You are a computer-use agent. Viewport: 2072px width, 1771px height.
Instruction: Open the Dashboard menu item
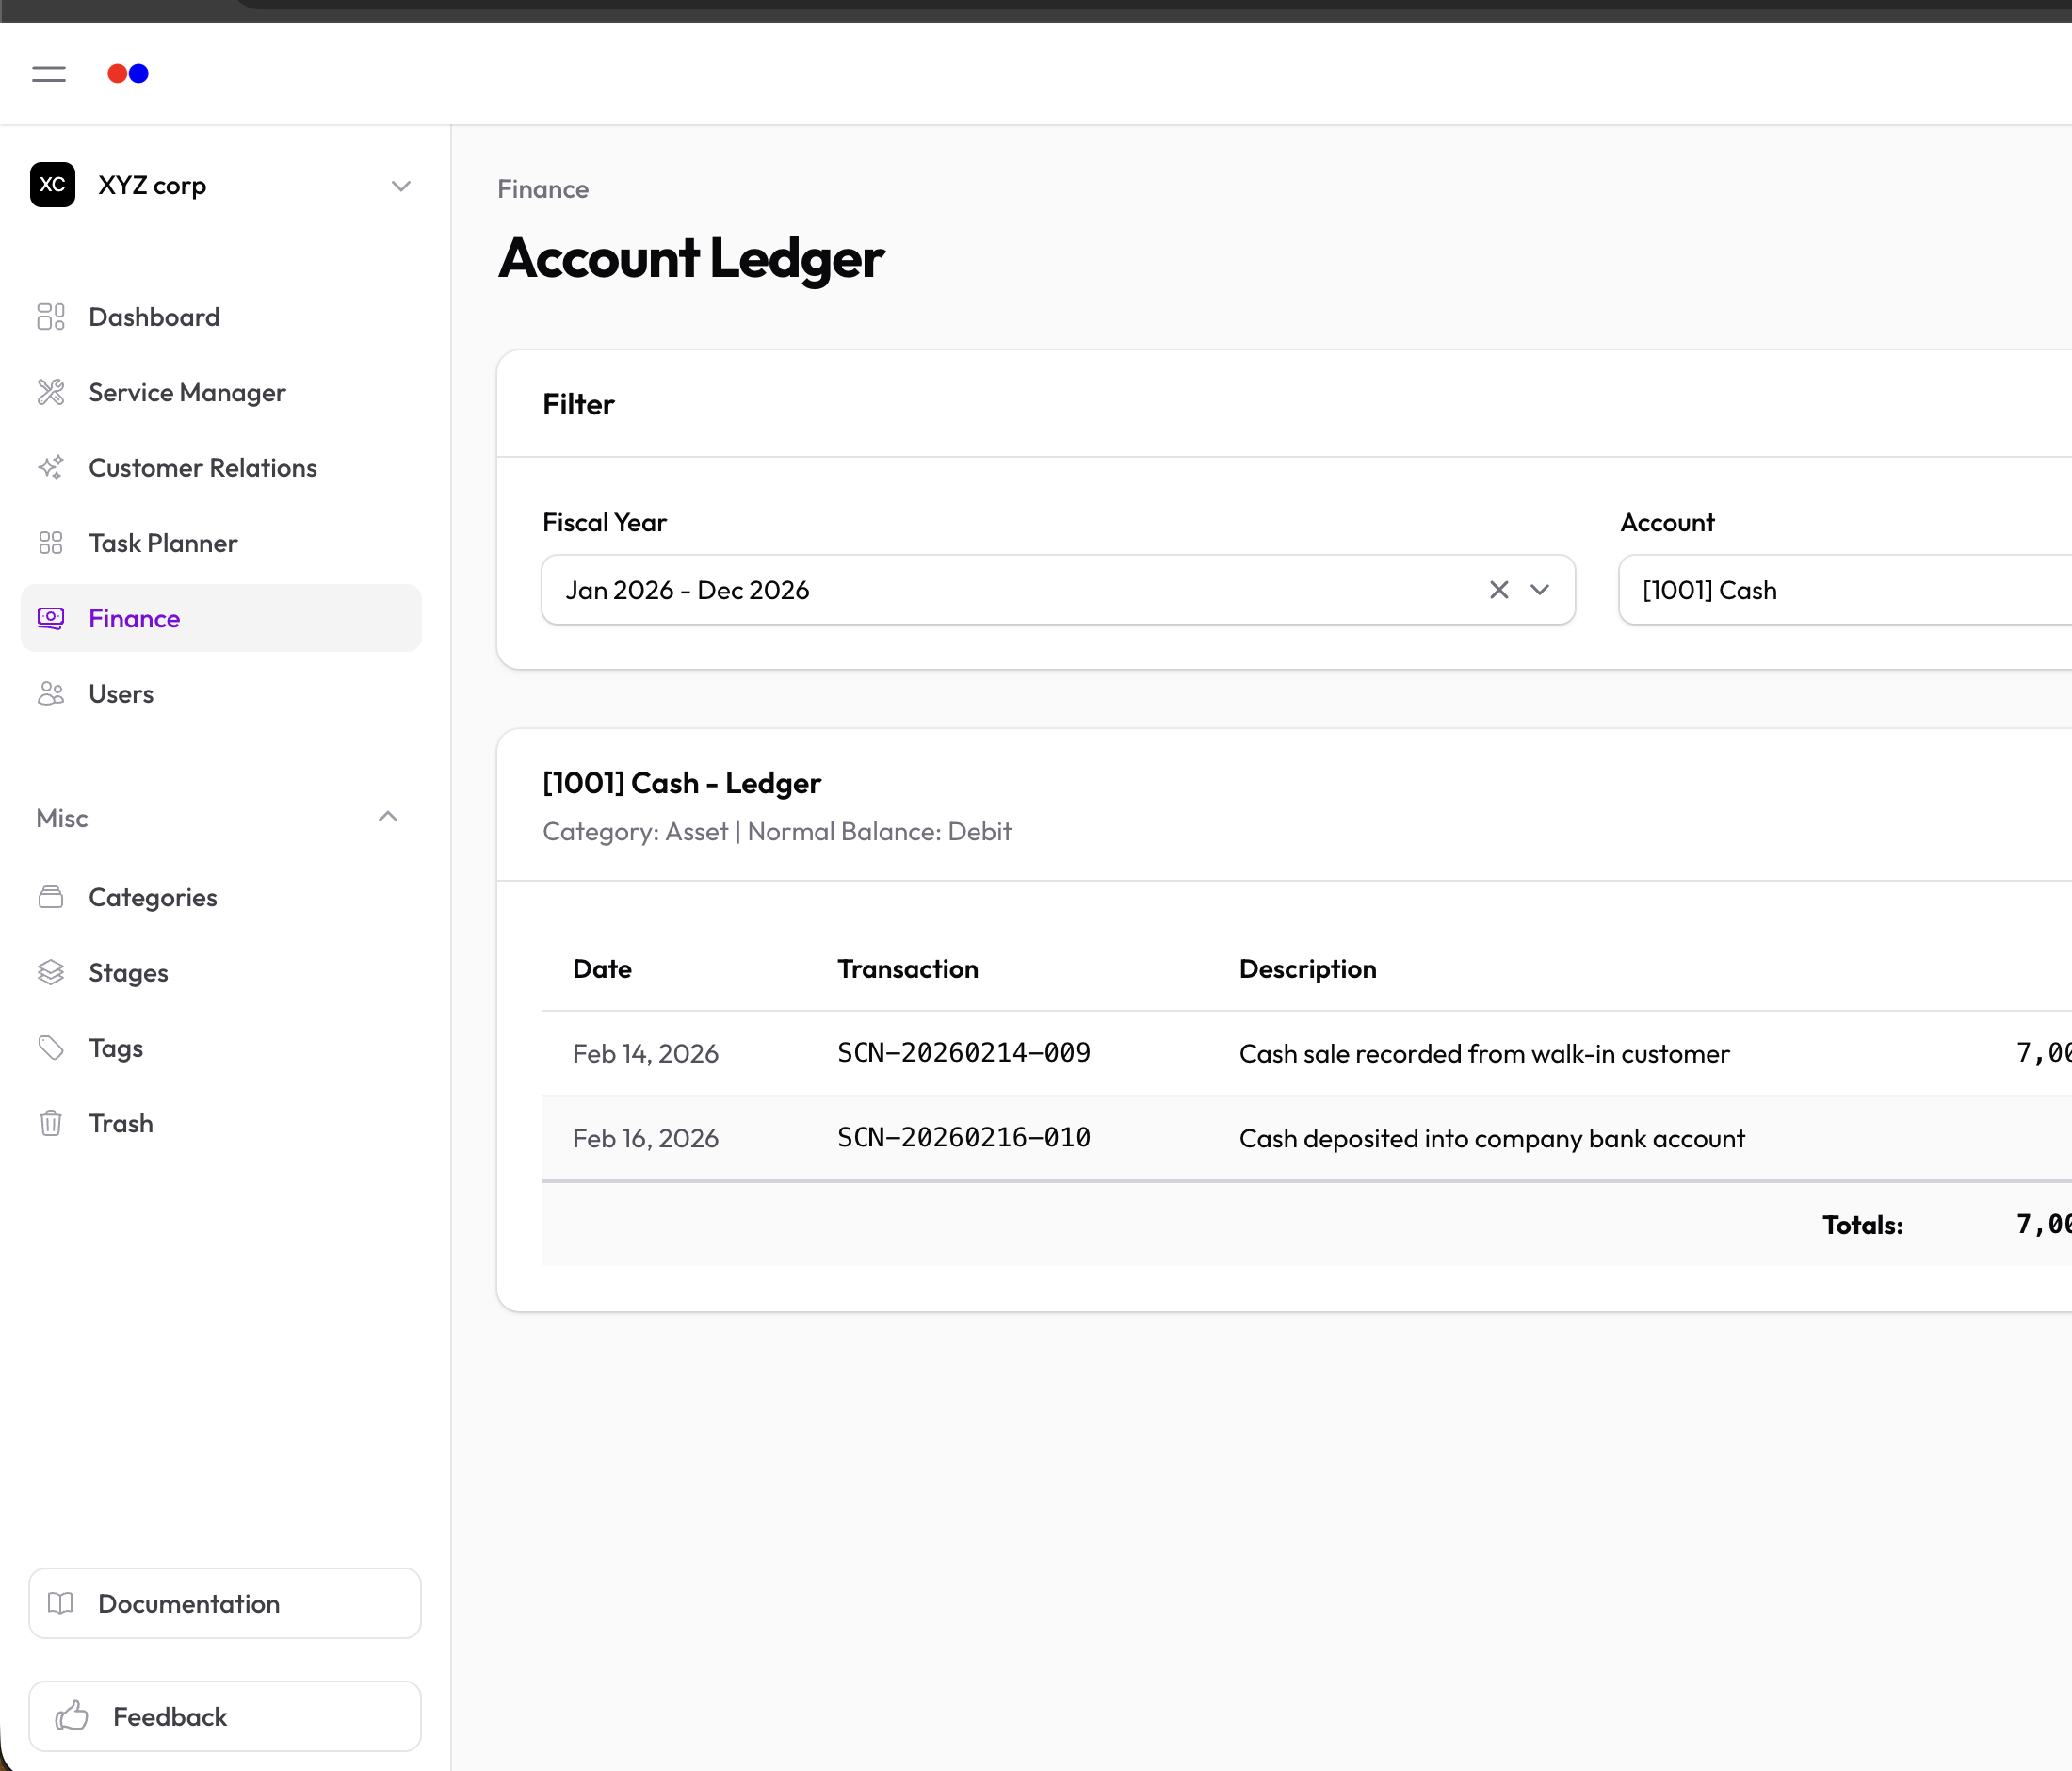221,317
